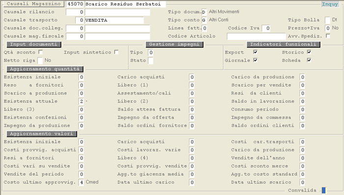Enable the Qtà sconto checkbox
Viewport: 344px width, 195px height.
coord(40,52)
